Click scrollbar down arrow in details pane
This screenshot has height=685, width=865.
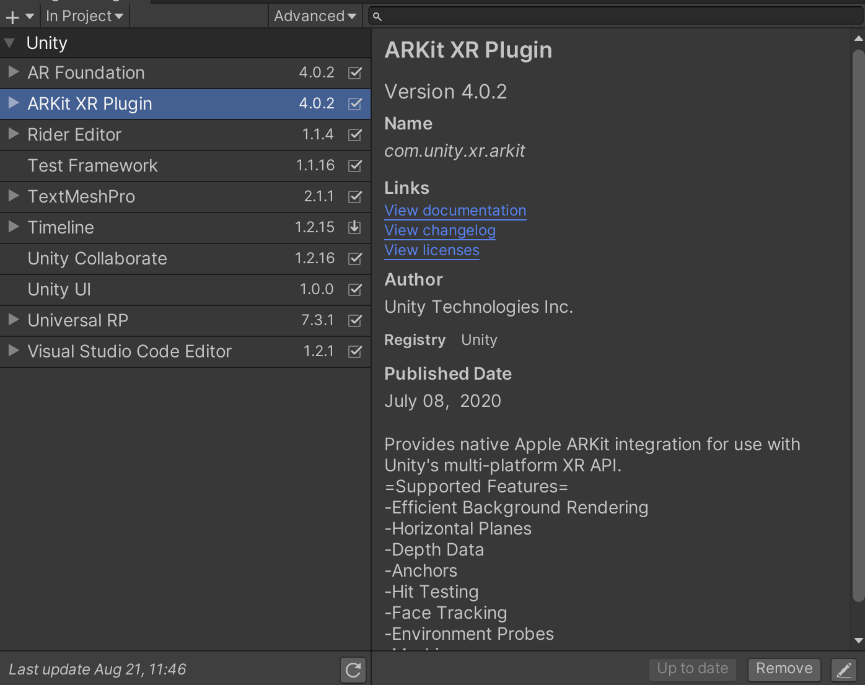click(x=858, y=641)
